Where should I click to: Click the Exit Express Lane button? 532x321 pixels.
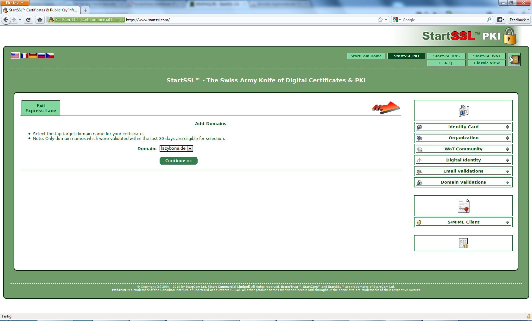tap(41, 108)
